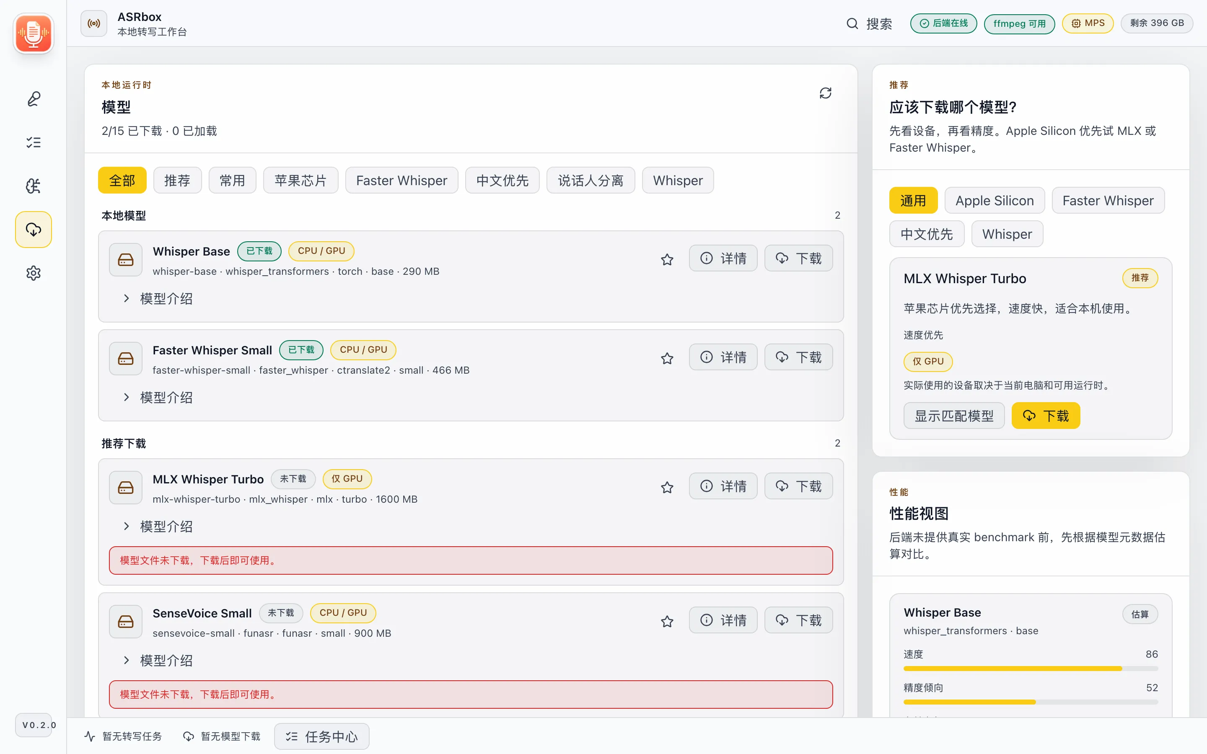The image size is (1207, 754).
Task: Select Faster Whisper recommendation tab
Action: point(1108,201)
